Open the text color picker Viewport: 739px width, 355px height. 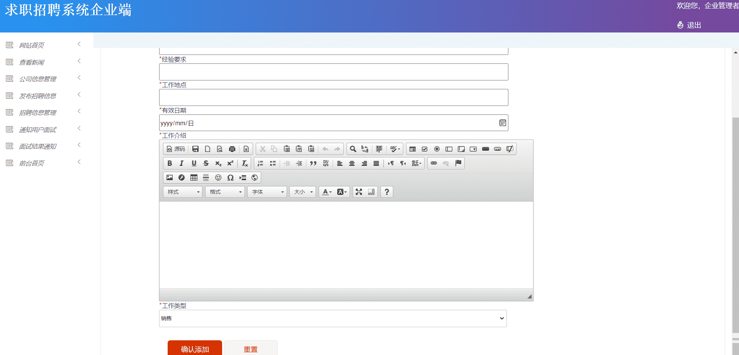coord(327,192)
